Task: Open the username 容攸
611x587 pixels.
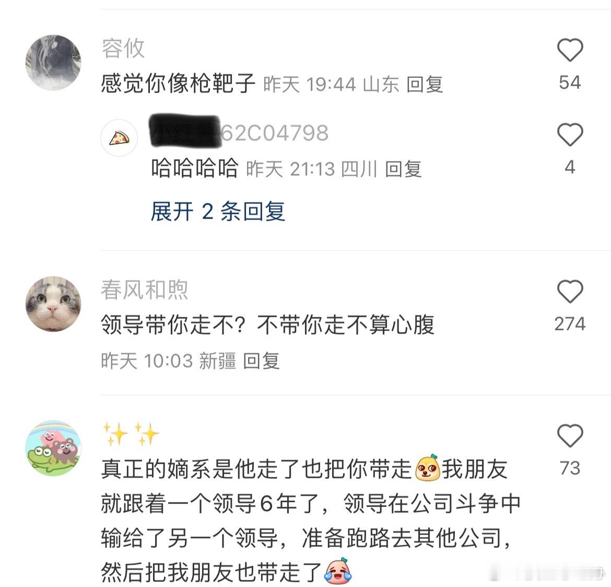Action: pos(123,49)
